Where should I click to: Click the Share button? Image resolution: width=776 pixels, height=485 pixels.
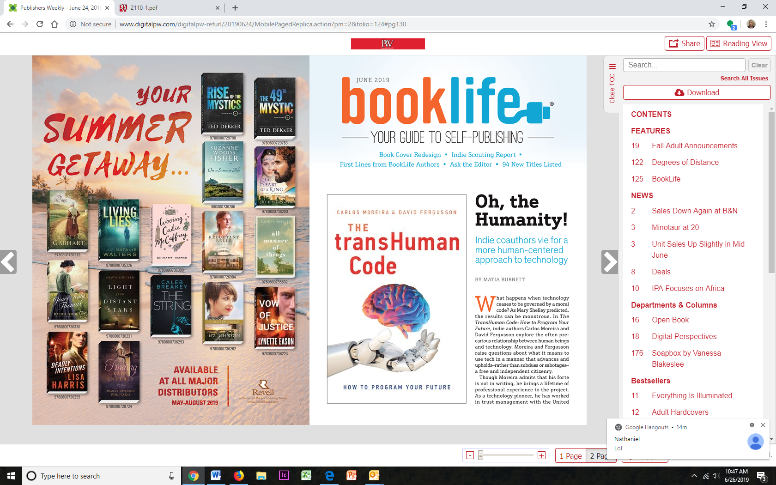coord(684,43)
